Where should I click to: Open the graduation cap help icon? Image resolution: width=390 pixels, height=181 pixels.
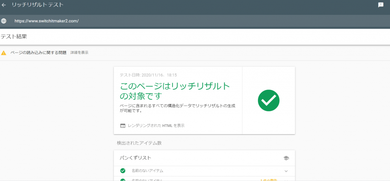[286, 158]
